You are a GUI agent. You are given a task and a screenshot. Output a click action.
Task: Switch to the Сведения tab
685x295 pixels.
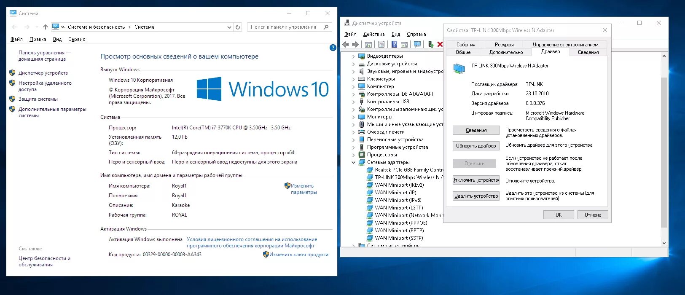pyautogui.click(x=588, y=52)
